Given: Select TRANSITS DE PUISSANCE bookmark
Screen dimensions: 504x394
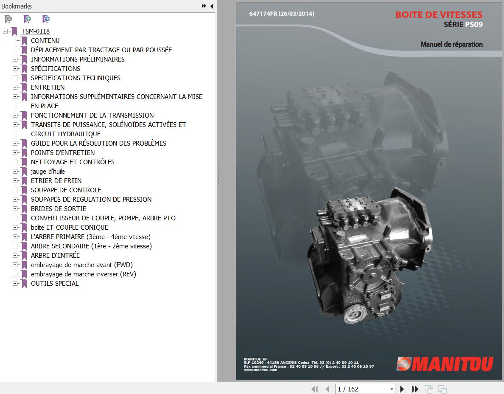Looking at the screenshot, I should click(108, 129).
